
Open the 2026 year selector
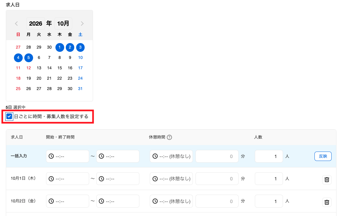36,24
